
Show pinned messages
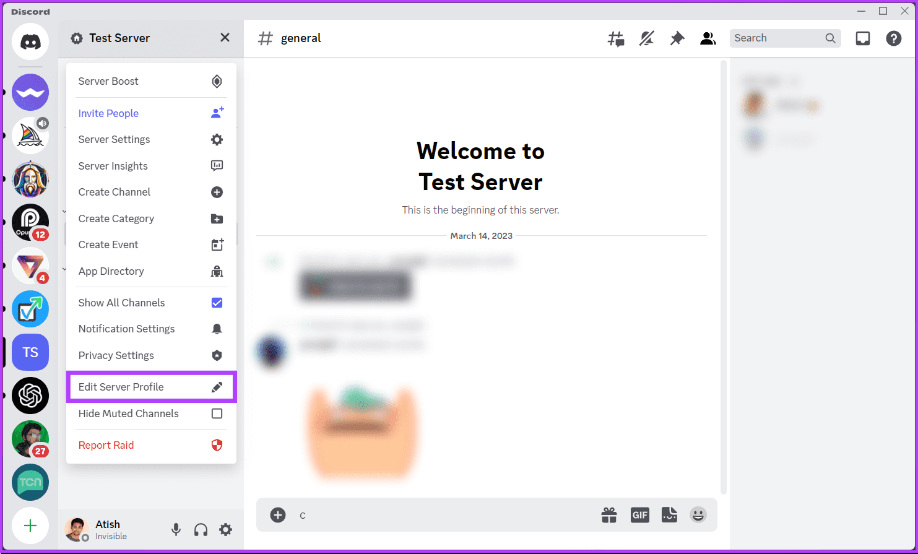[677, 38]
